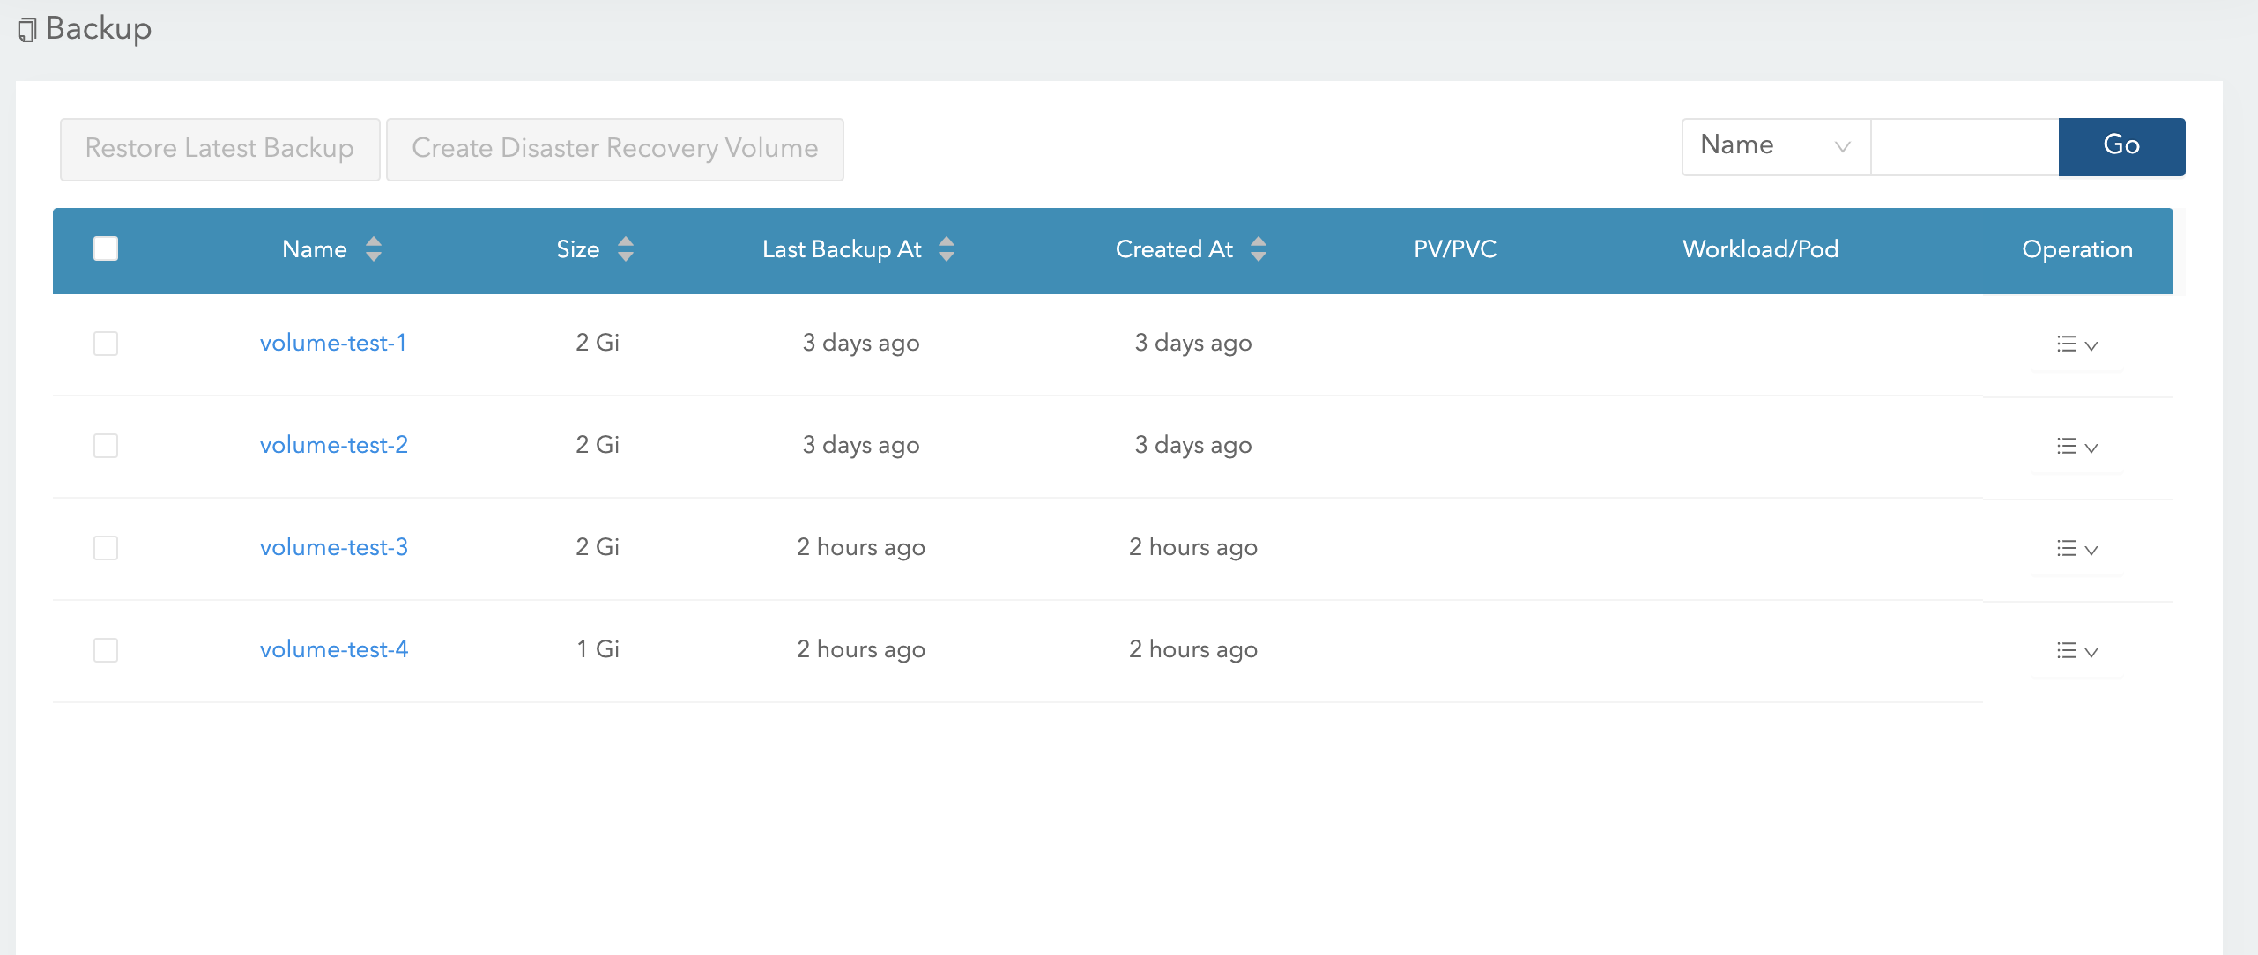Expand the Name search filter dropdown
The image size is (2258, 955).
pyautogui.click(x=1775, y=146)
